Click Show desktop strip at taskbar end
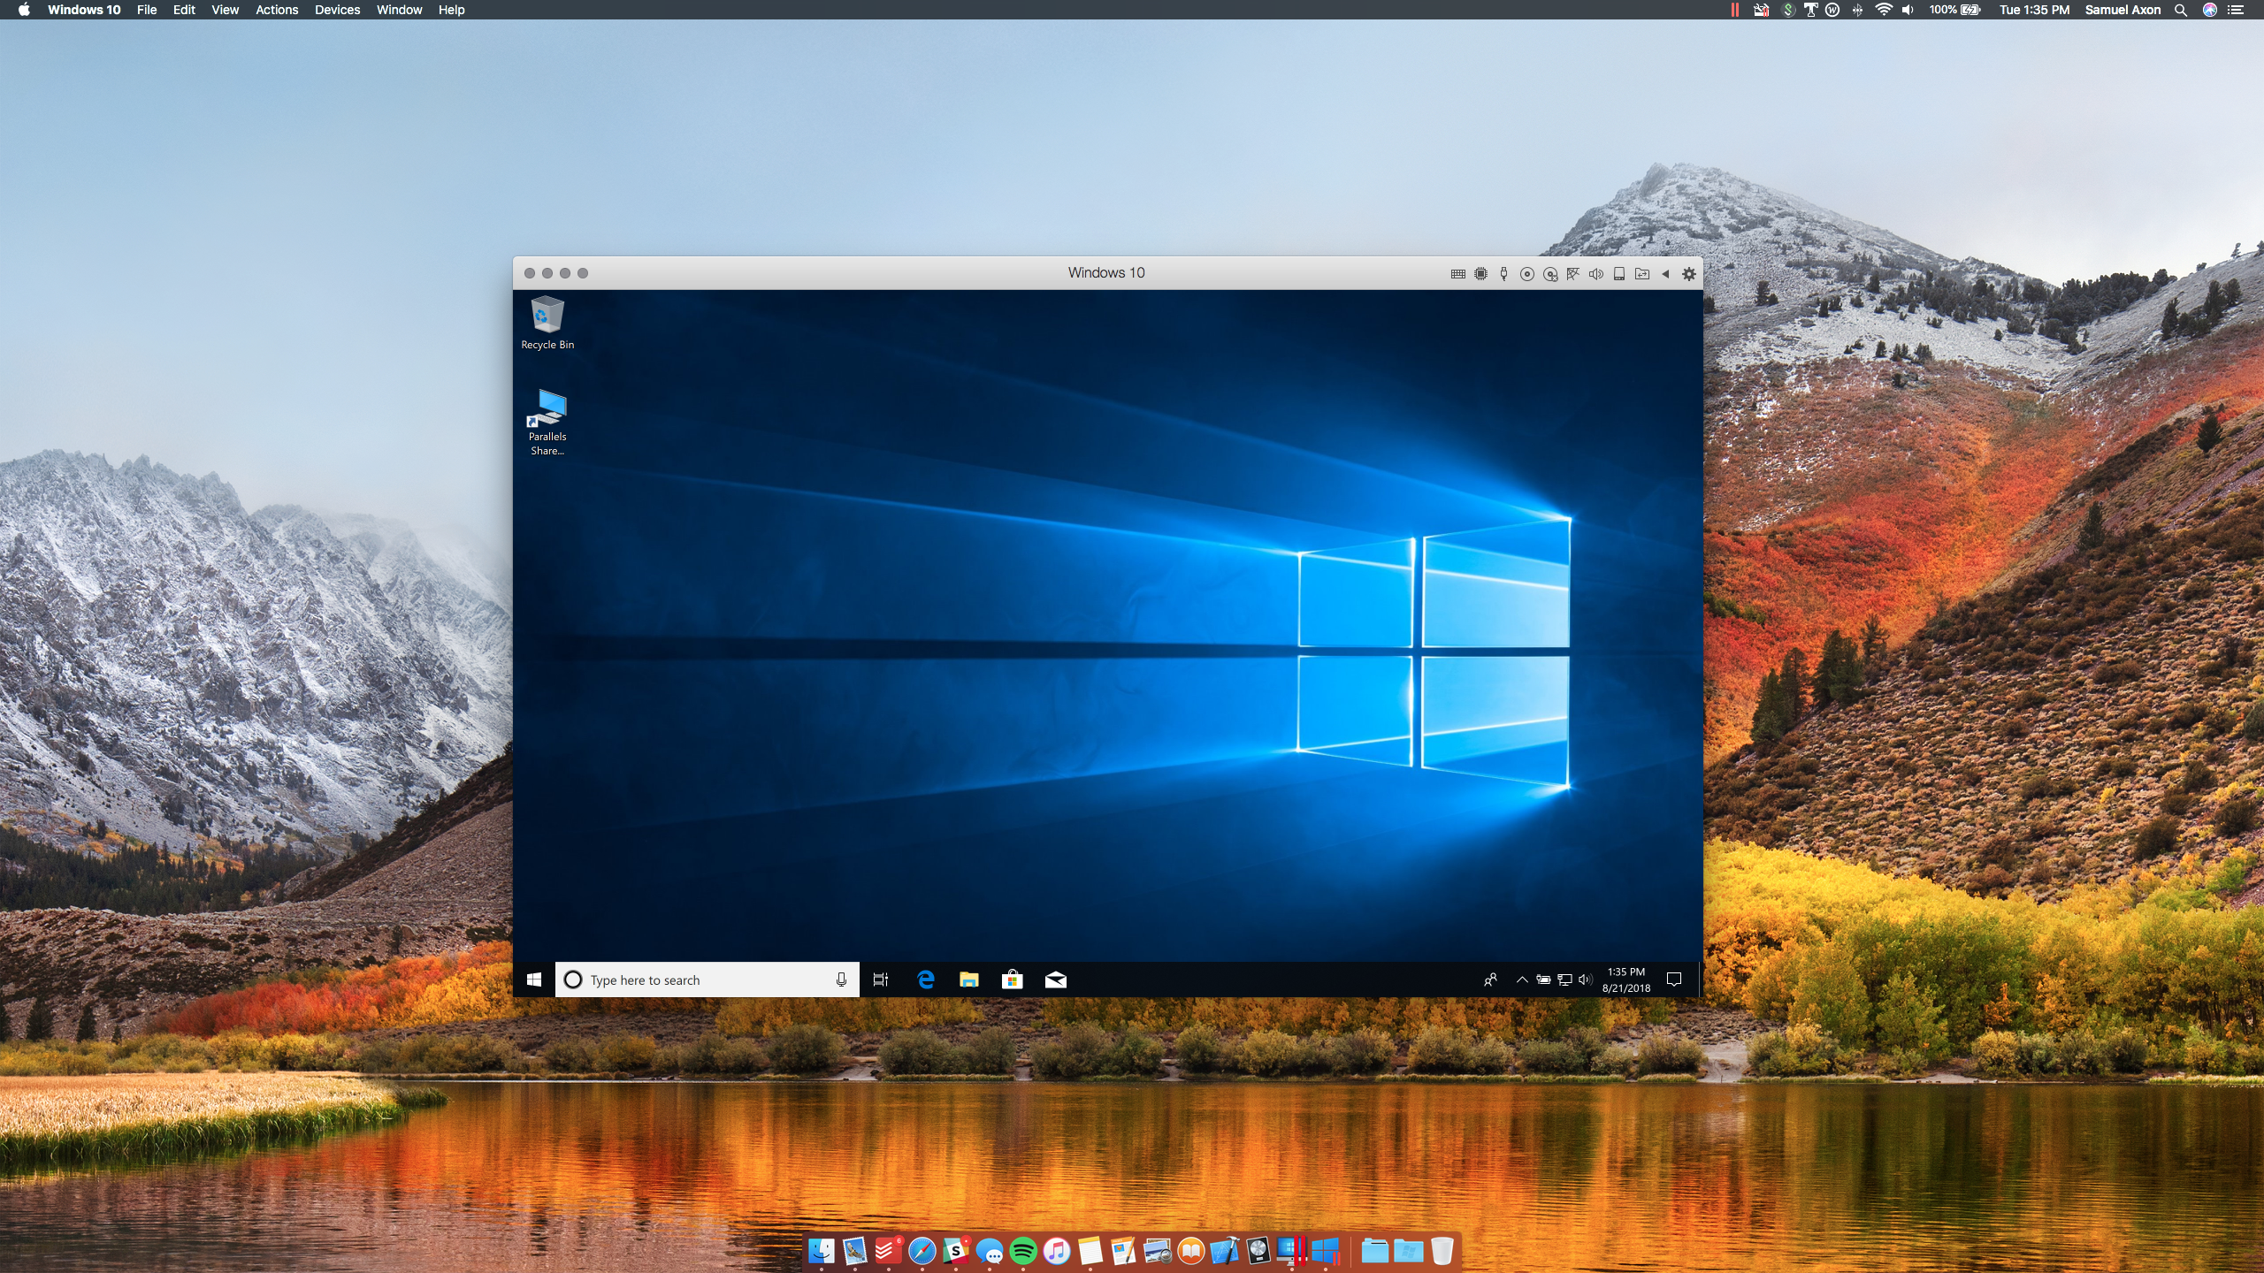2264x1273 pixels. 1700,980
